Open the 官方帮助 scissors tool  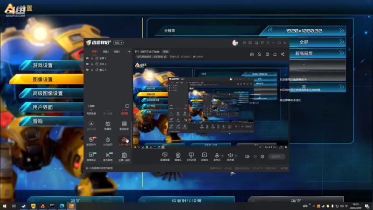point(108,157)
